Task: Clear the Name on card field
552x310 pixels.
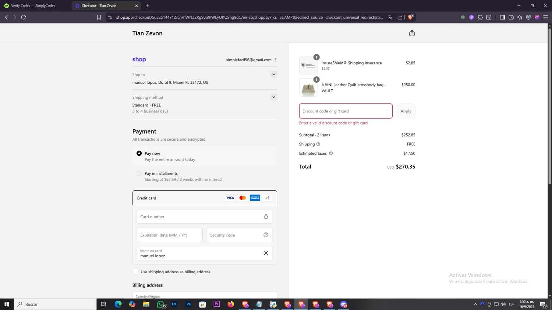Action: click(x=266, y=253)
